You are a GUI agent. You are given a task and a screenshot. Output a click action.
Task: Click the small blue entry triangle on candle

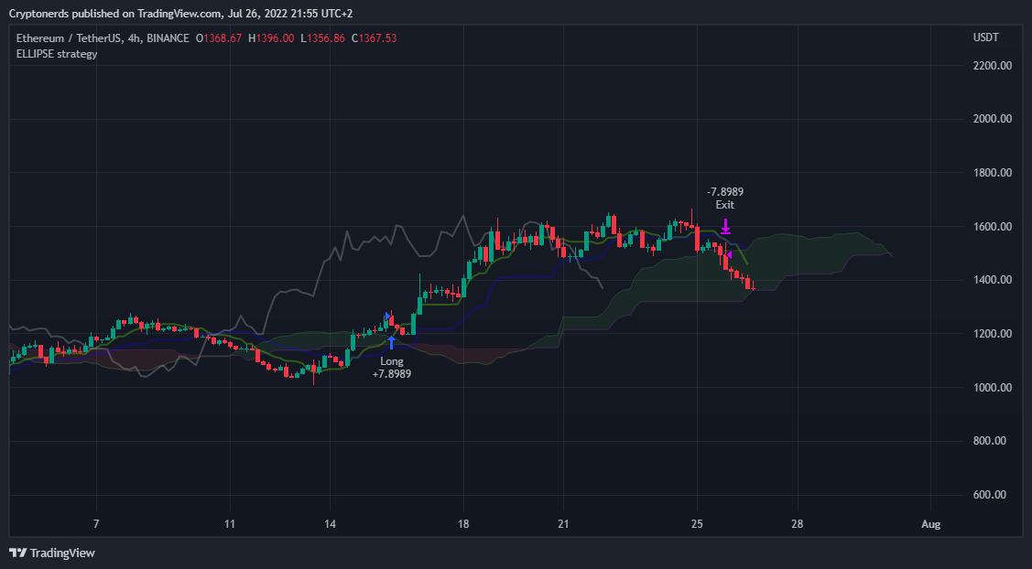387,317
